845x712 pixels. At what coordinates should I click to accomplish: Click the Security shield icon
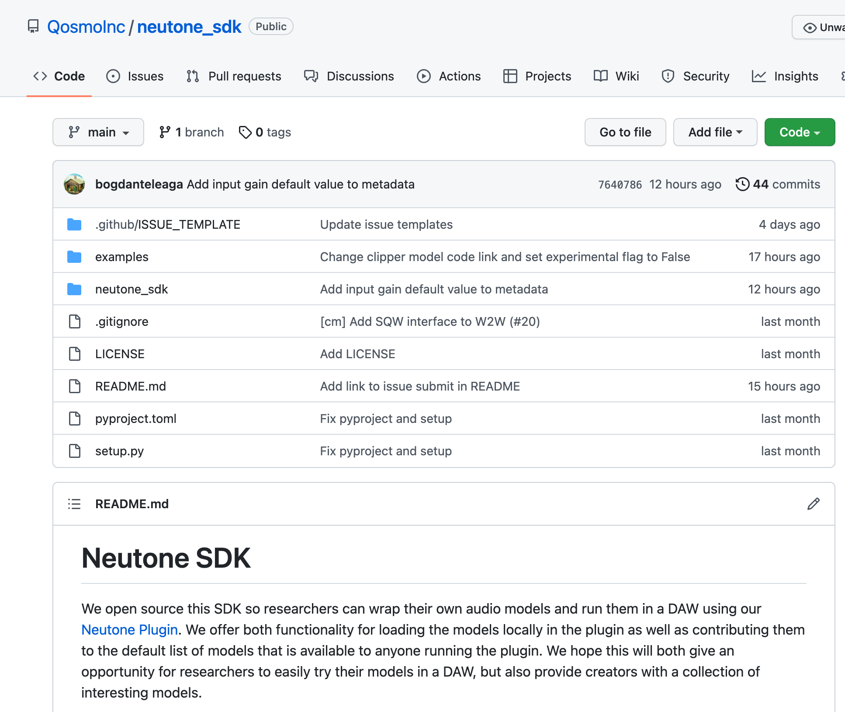(x=668, y=76)
